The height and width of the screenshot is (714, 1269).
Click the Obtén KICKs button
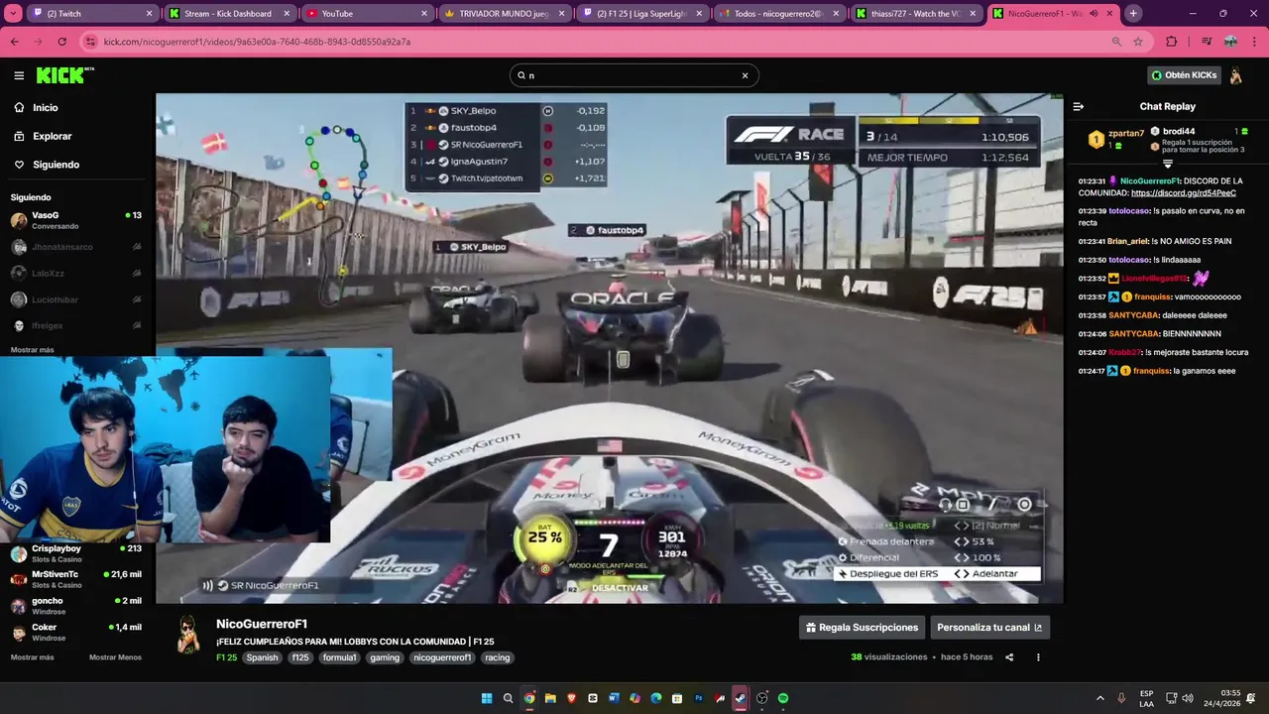[x=1184, y=75]
